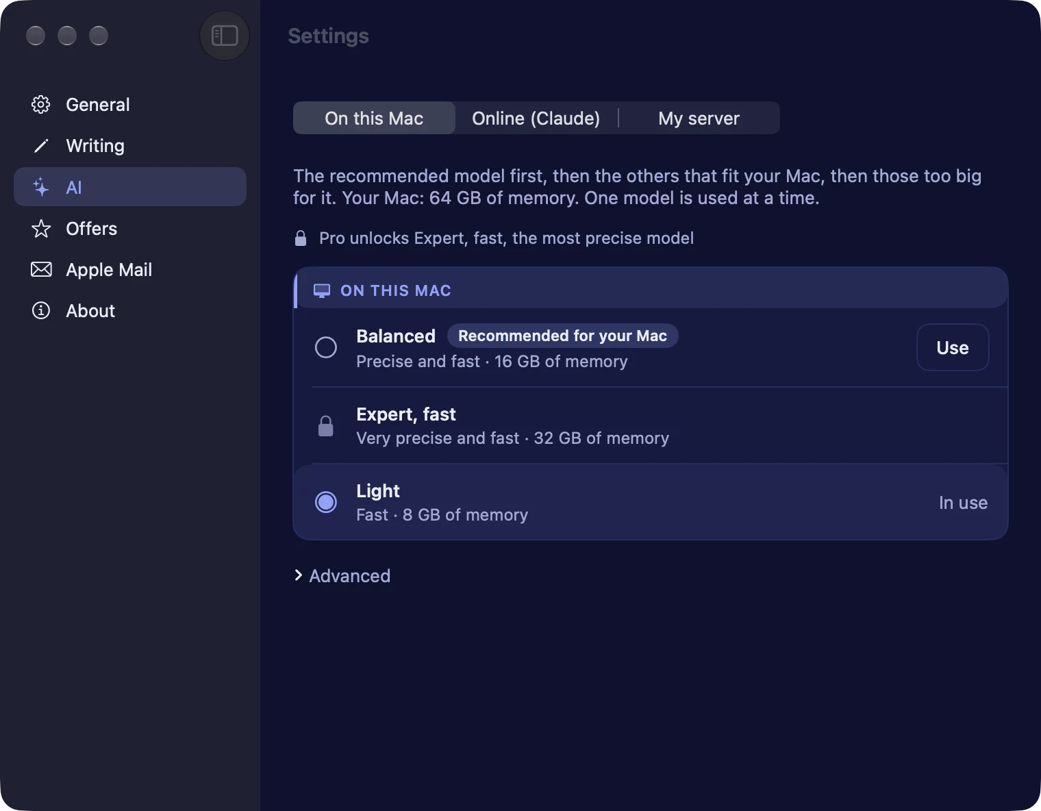Click the Settings window title

point(328,36)
